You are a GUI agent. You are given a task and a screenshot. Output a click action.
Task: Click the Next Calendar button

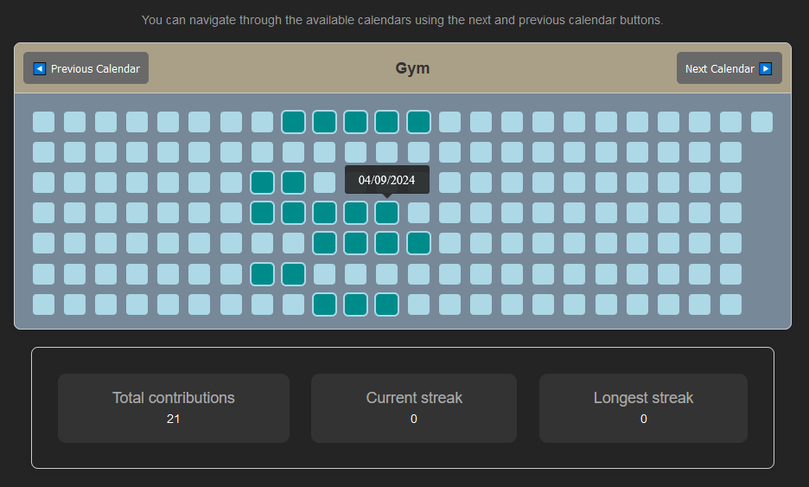click(729, 68)
